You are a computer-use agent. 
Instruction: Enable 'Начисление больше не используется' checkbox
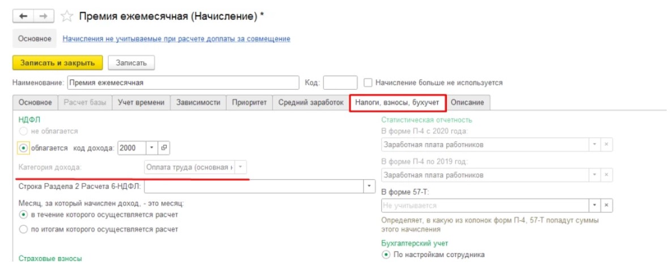(x=369, y=82)
